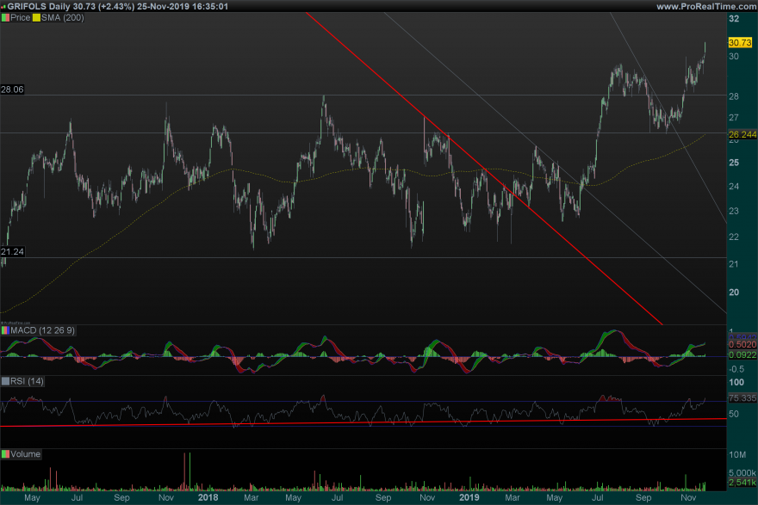The image size is (758, 505).
Task: Click the gray RSI (14) legend icon
Action: coord(5,380)
